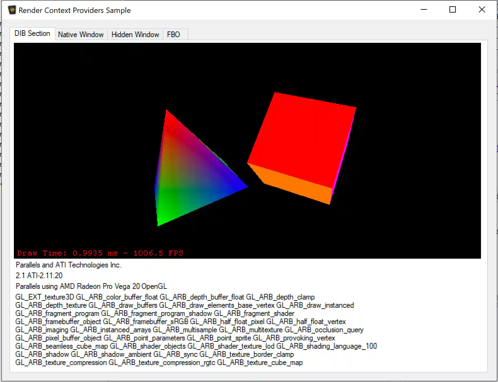Click the 'Parallels and ATI Technologies Inc.' vendor text
The height and width of the screenshot is (382, 498).
[68, 265]
